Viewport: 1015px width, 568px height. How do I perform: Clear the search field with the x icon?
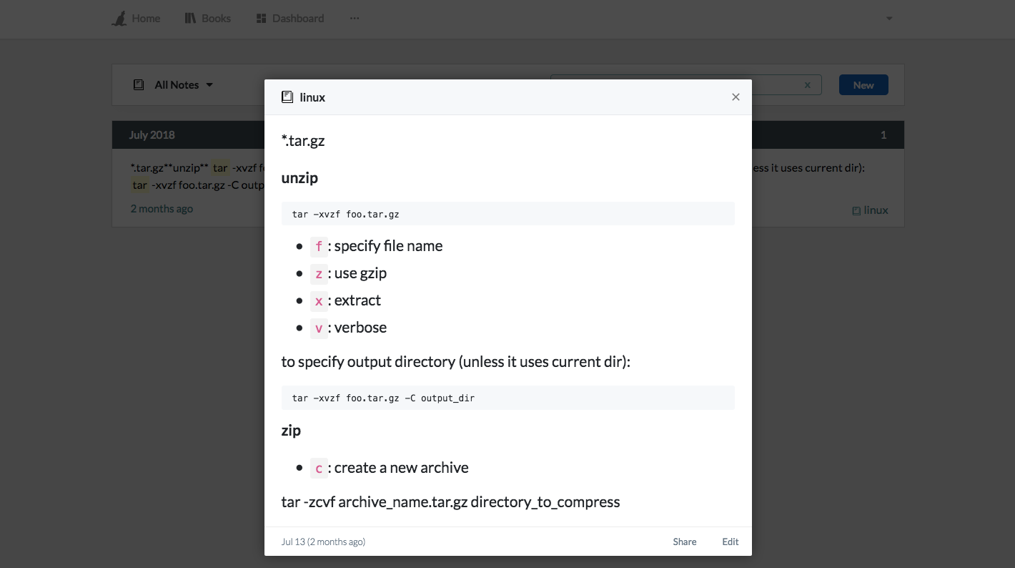point(808,85)
